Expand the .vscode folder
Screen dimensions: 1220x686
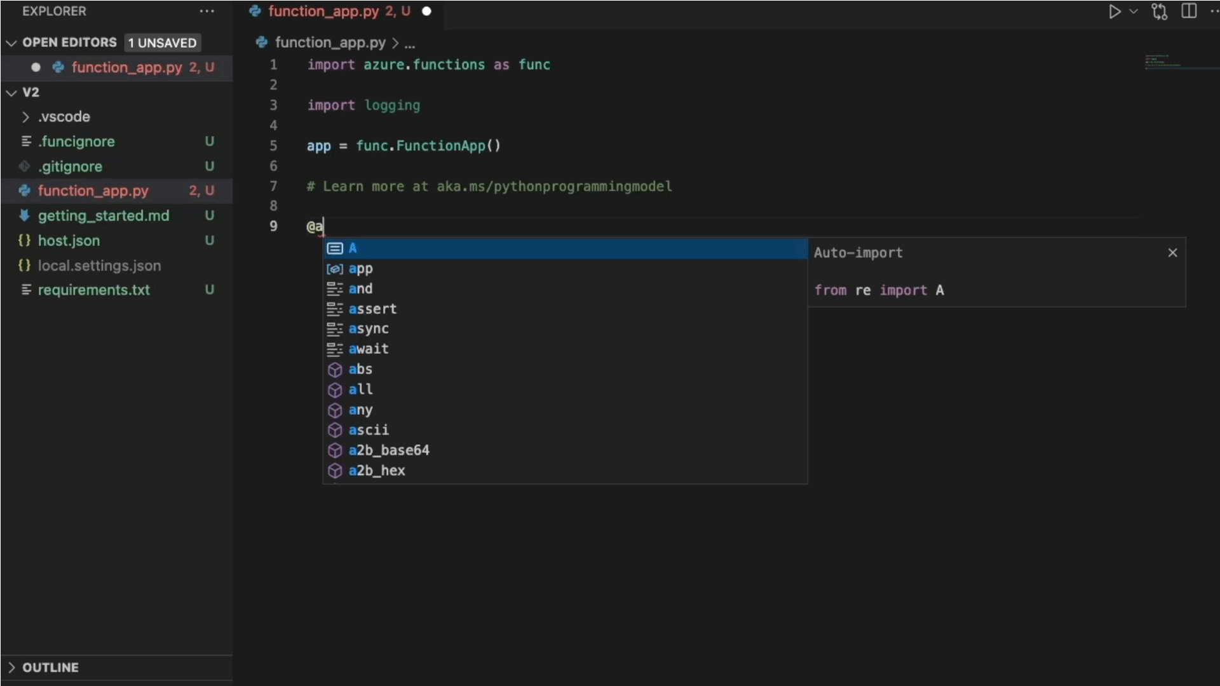(x=24, y=117)
